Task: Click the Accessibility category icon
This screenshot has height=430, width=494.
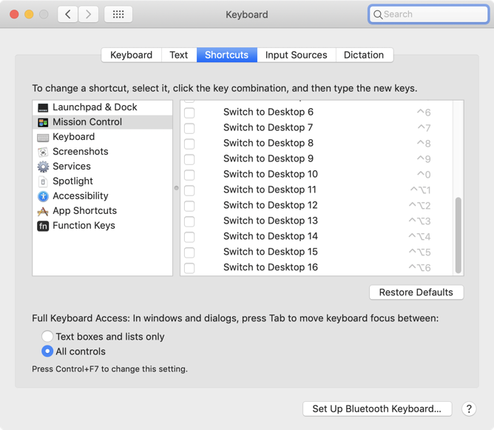Action: (x=43, y=196)
